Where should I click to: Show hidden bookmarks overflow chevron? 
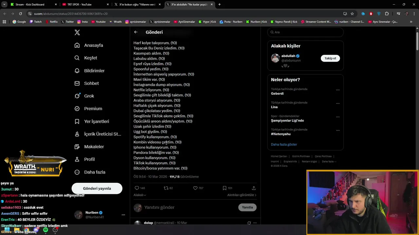411,22
